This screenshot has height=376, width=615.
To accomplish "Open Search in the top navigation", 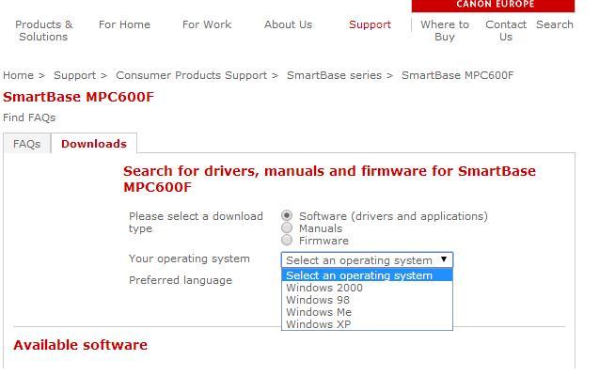I will tap(555, 24).
